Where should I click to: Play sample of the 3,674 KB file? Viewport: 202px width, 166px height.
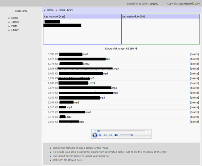click(88, 88)
